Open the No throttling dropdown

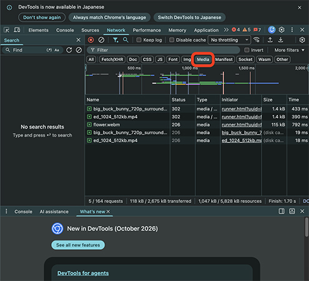[230, 40]
